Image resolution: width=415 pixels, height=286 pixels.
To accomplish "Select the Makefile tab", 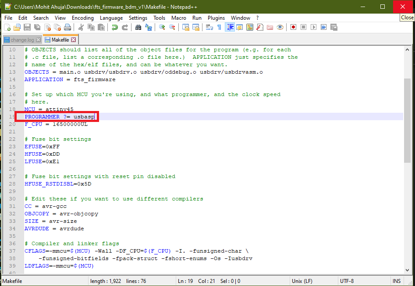I will pyautogui.click(x=60, y=40).
